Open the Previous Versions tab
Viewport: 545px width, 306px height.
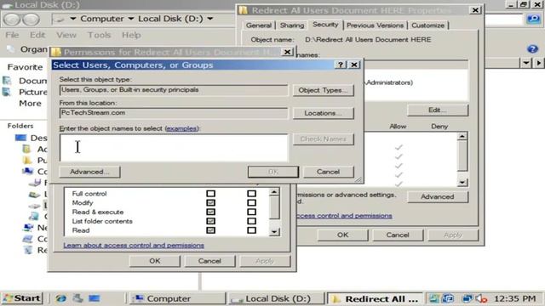[x=376, y=25]
